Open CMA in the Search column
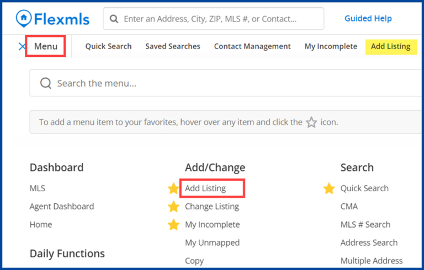 [349, 207]
